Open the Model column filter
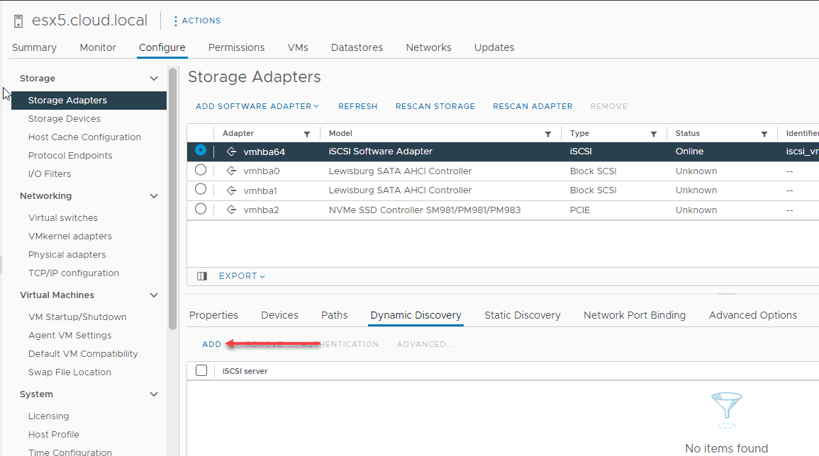The image size is (819, 456). pos(547,133)
